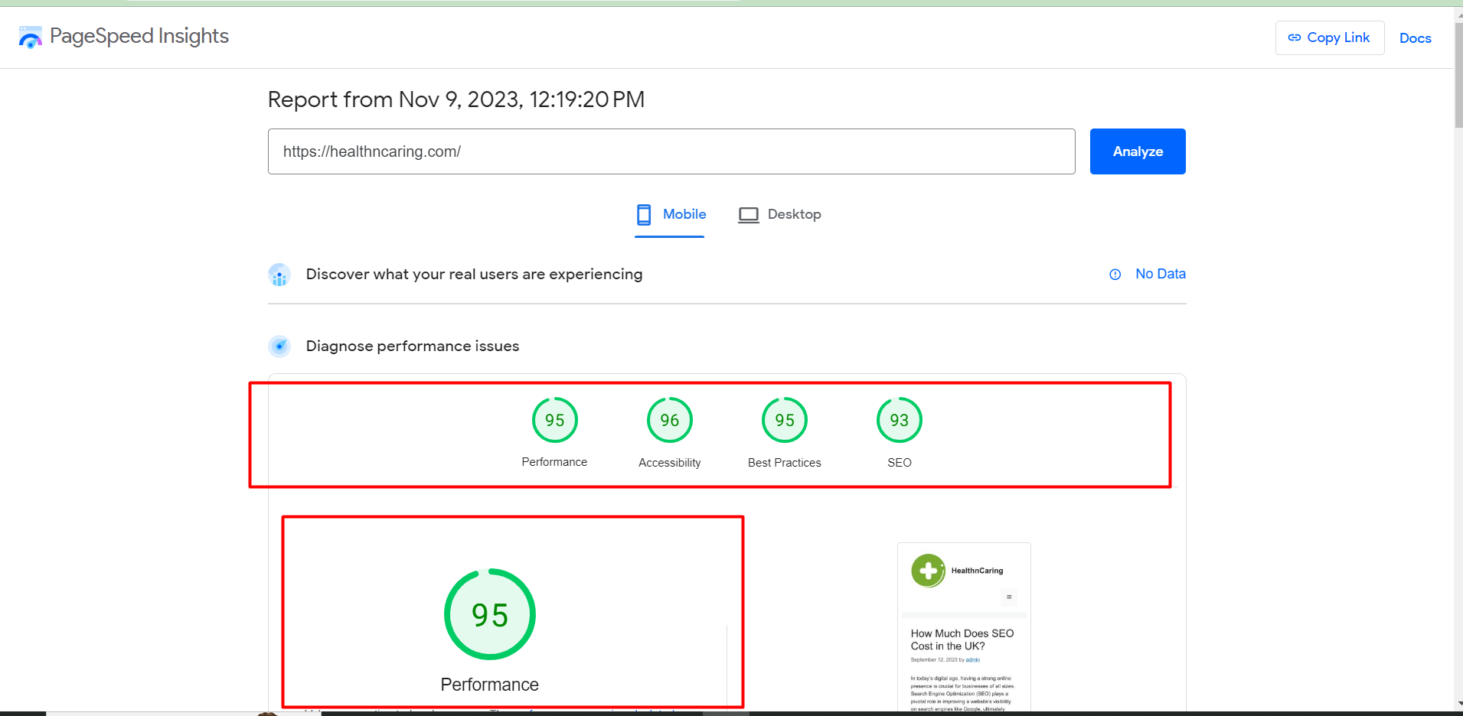Click the PageSpeed Insights logo icon

31,37
